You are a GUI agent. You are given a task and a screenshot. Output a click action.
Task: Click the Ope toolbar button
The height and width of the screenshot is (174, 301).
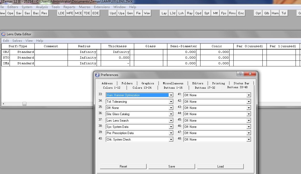click(x=10, y=13)
